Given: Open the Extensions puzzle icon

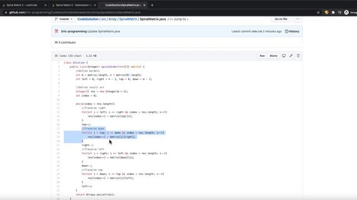Looking at the screenshot, I should coord(333,12).
